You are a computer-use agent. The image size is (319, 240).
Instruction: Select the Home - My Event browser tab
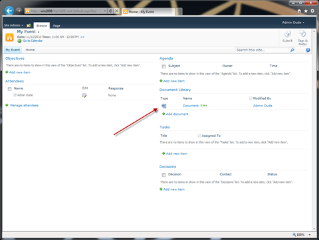[x=148, y=12]
